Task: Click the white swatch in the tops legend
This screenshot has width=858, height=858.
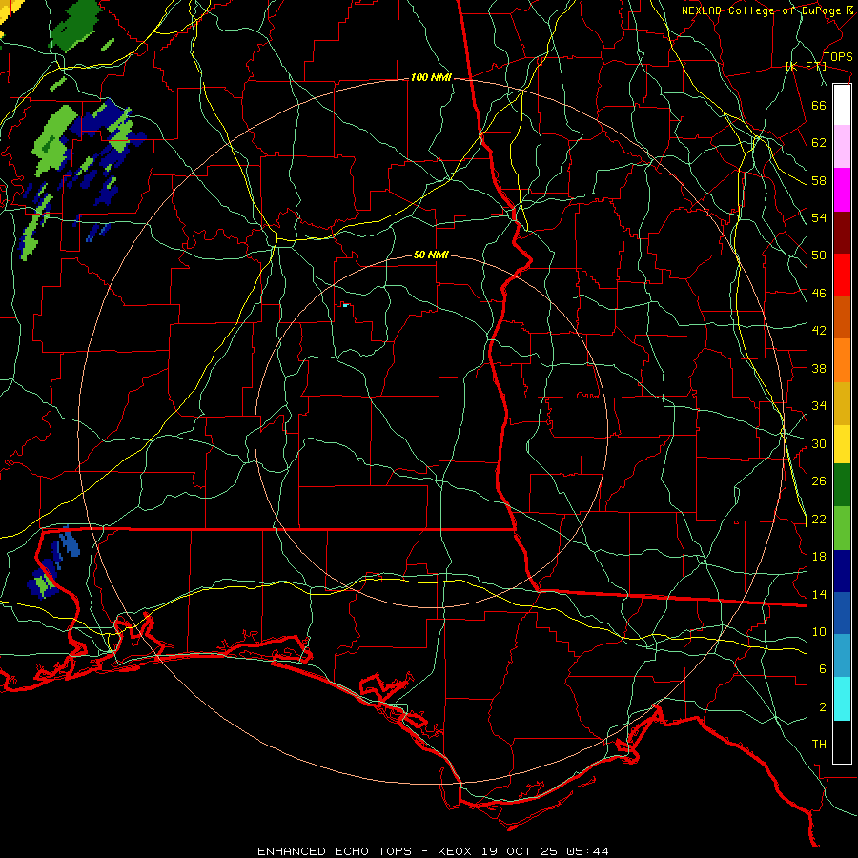Action: coord(842,105)
